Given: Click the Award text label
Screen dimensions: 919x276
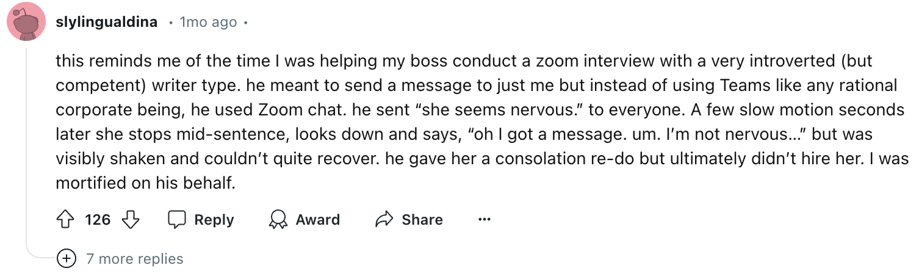Looking at the screenshot, I should pos(318,220).
